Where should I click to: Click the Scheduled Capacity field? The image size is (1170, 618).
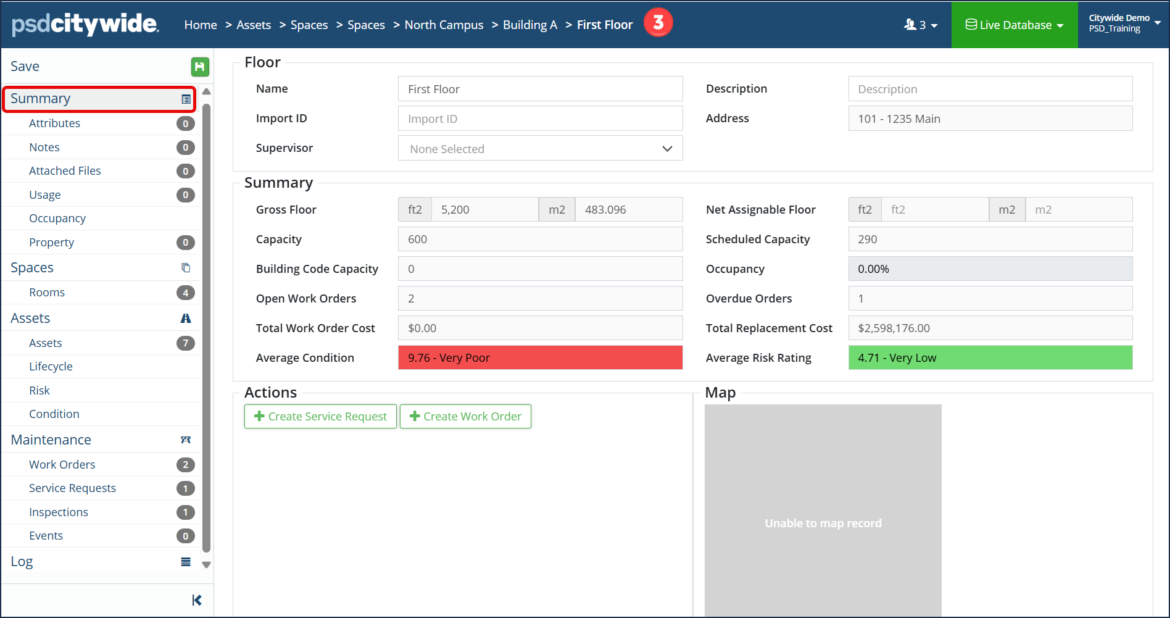[990, 240]
